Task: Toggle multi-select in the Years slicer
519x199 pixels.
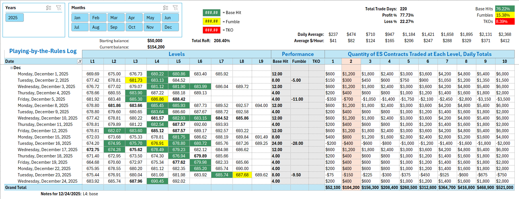Action: (x=48, y=8)
